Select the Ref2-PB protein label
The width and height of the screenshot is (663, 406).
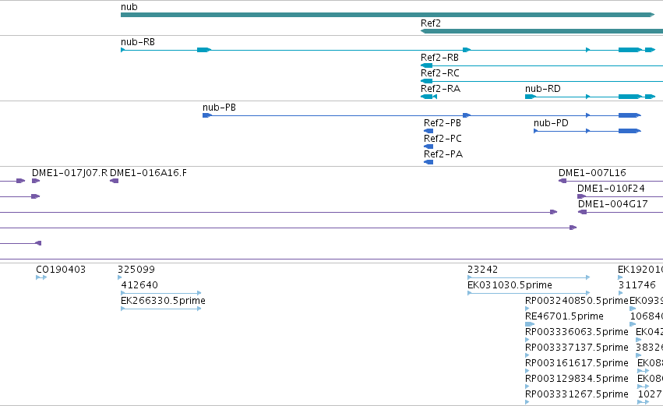pyautogui.click(x=443, y=123)
